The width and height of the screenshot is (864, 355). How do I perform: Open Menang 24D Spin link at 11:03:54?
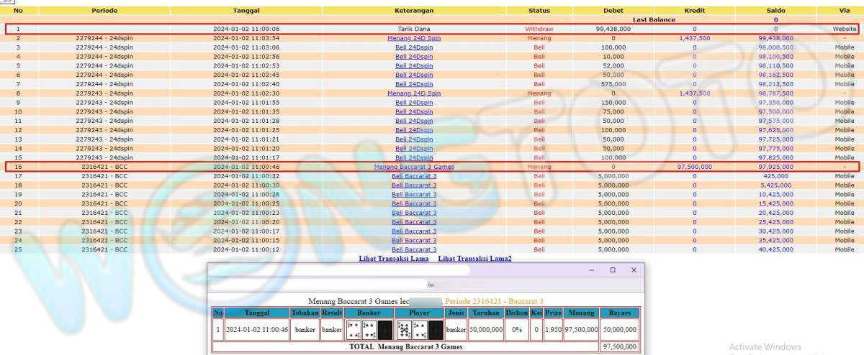pos(414,38)
